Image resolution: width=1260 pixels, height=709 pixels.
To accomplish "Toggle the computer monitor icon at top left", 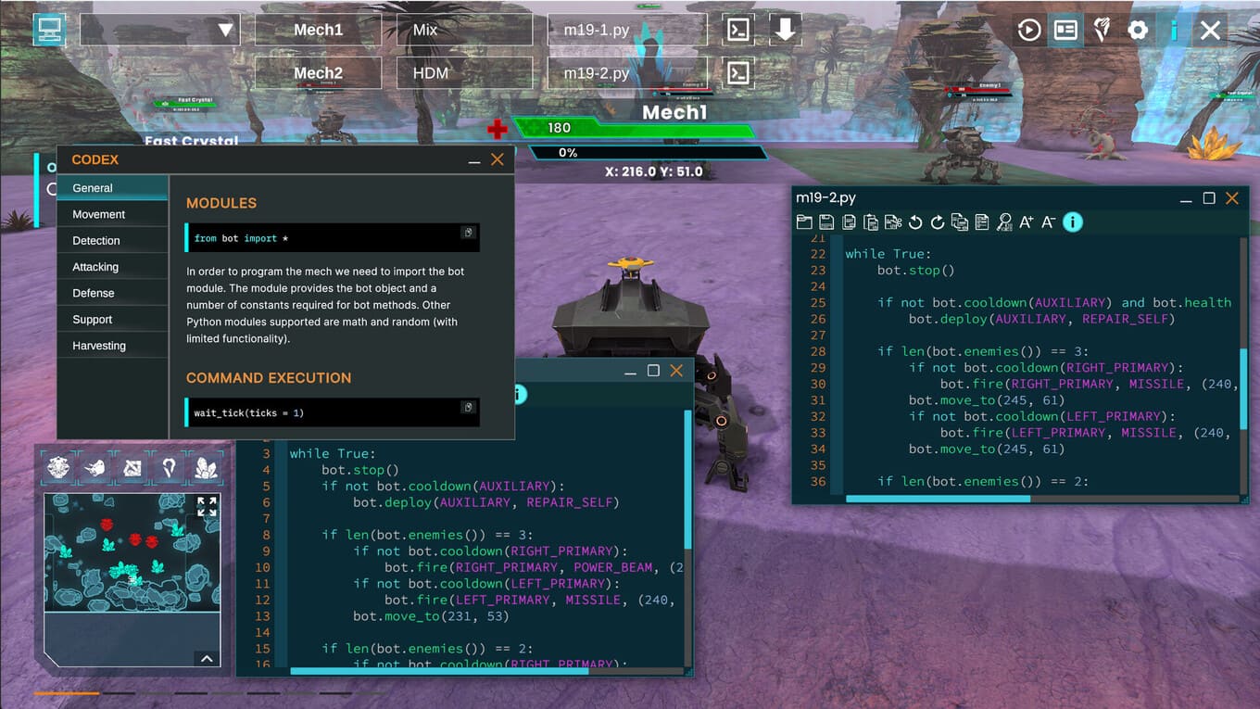I will click(49, 30).
